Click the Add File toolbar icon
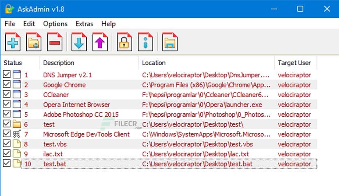The image size is (339, 196). pos(13,42)
